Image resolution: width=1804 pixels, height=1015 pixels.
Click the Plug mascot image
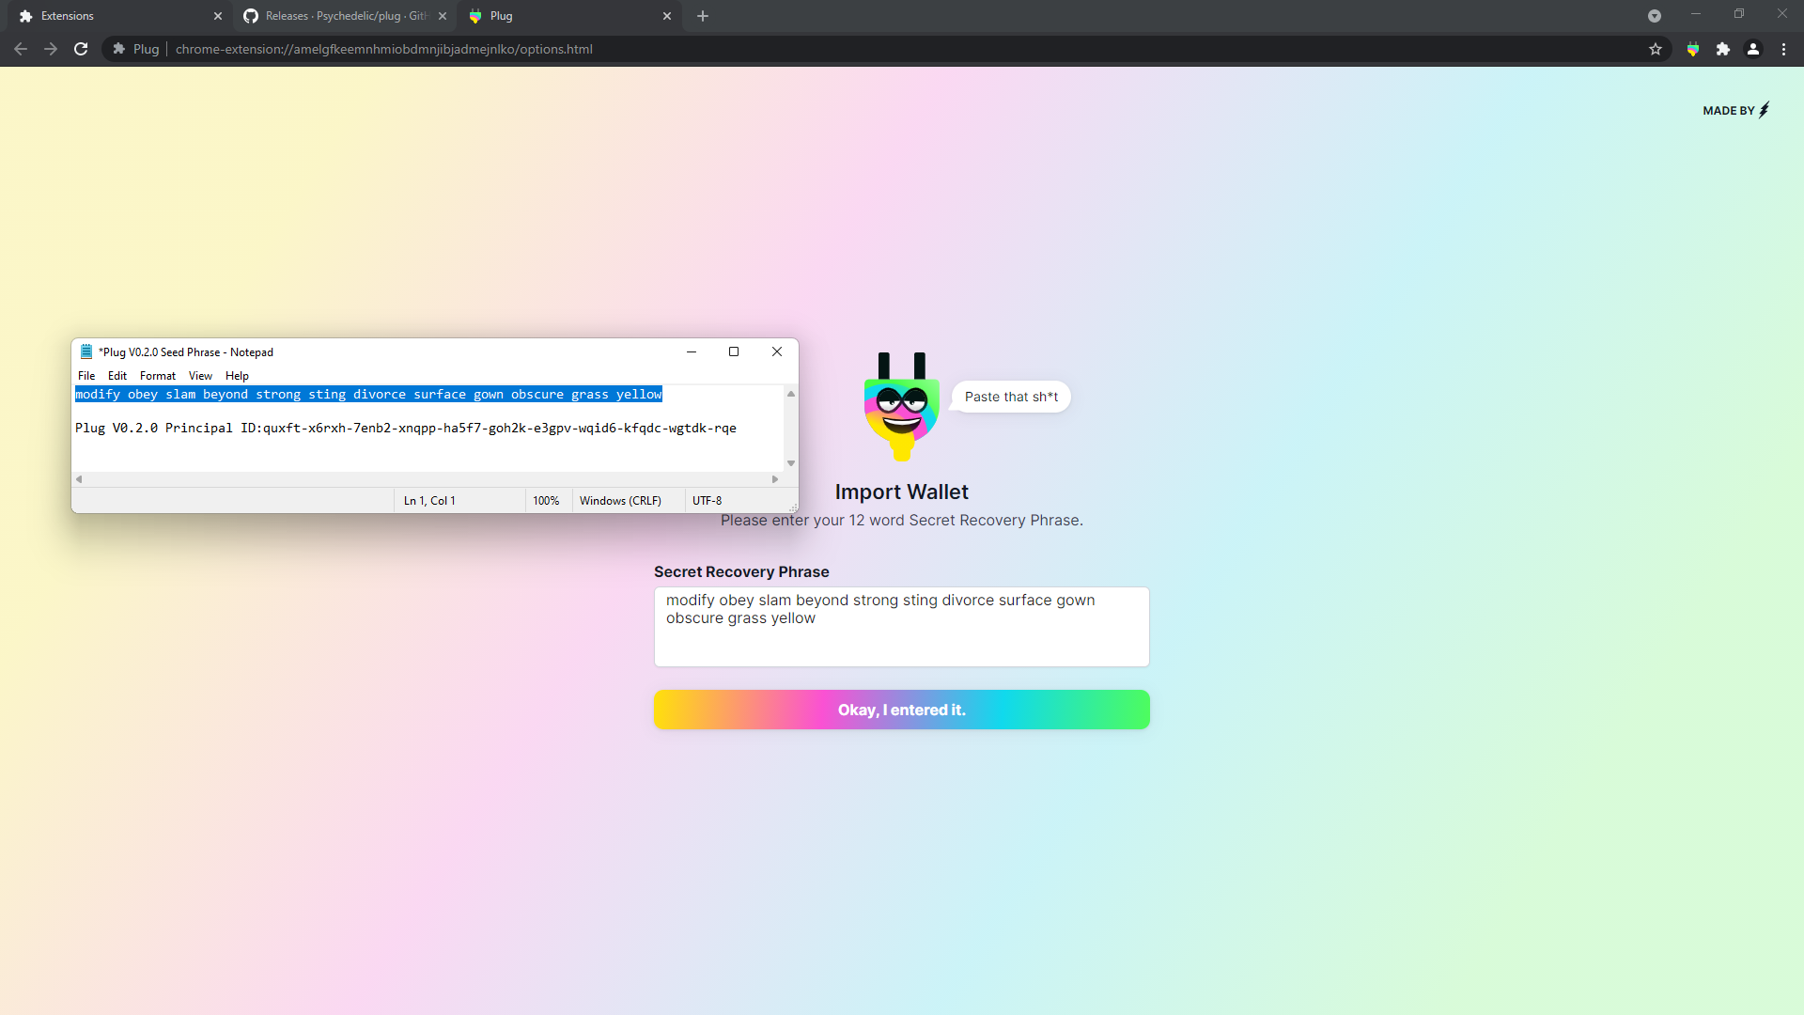(x=902, y=407)
